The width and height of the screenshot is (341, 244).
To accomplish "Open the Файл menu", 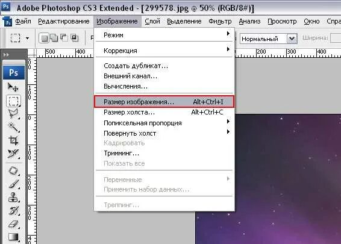I will [23, 21].
